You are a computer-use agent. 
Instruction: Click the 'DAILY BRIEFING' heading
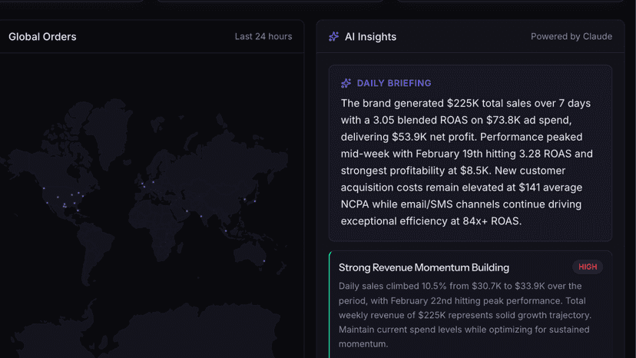tap(394, 83)
